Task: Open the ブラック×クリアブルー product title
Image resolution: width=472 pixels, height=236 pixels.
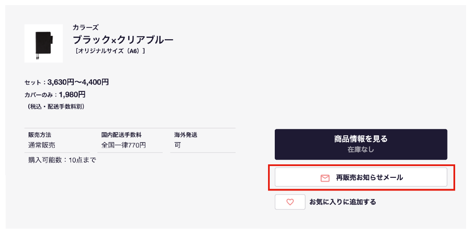Action: [x=123, y=40]
